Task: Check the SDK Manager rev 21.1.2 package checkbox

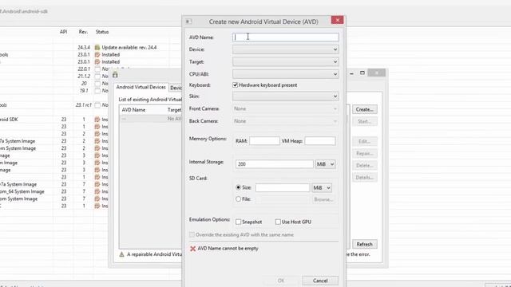Action: [x=97, y=77]
